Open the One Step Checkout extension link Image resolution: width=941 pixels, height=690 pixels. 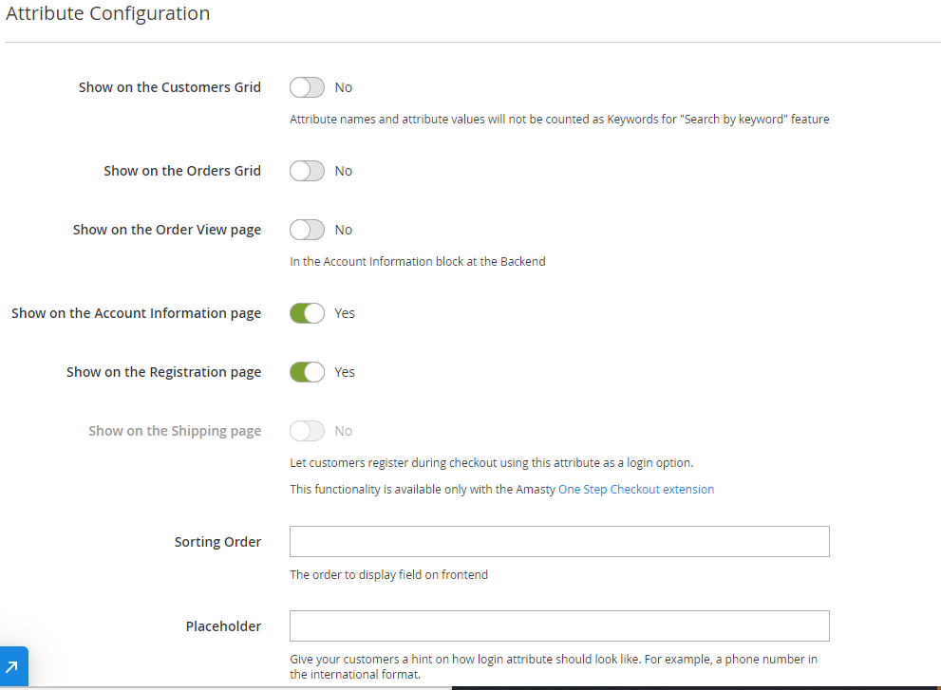point(635,490)
